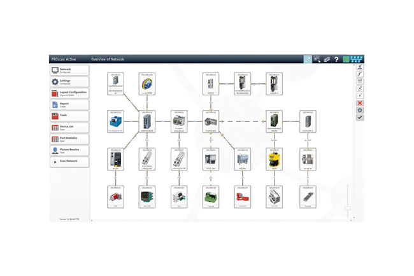Click the add node tool icon
This screenshot has height=276, width=414.
360,67
